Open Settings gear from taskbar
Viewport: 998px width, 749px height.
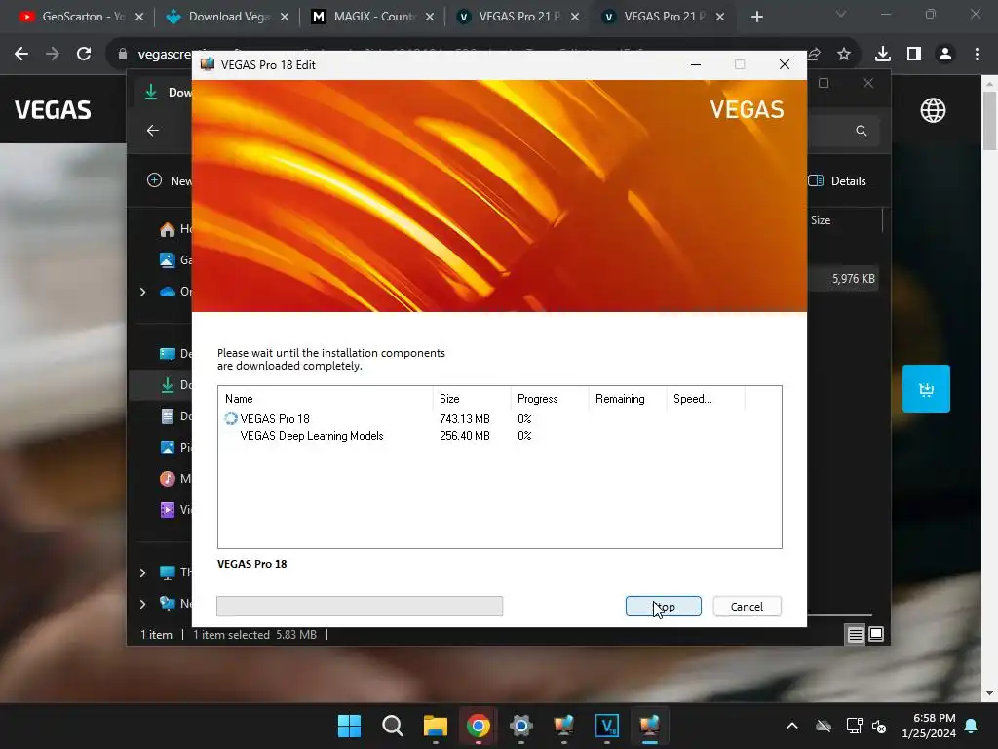520,726
